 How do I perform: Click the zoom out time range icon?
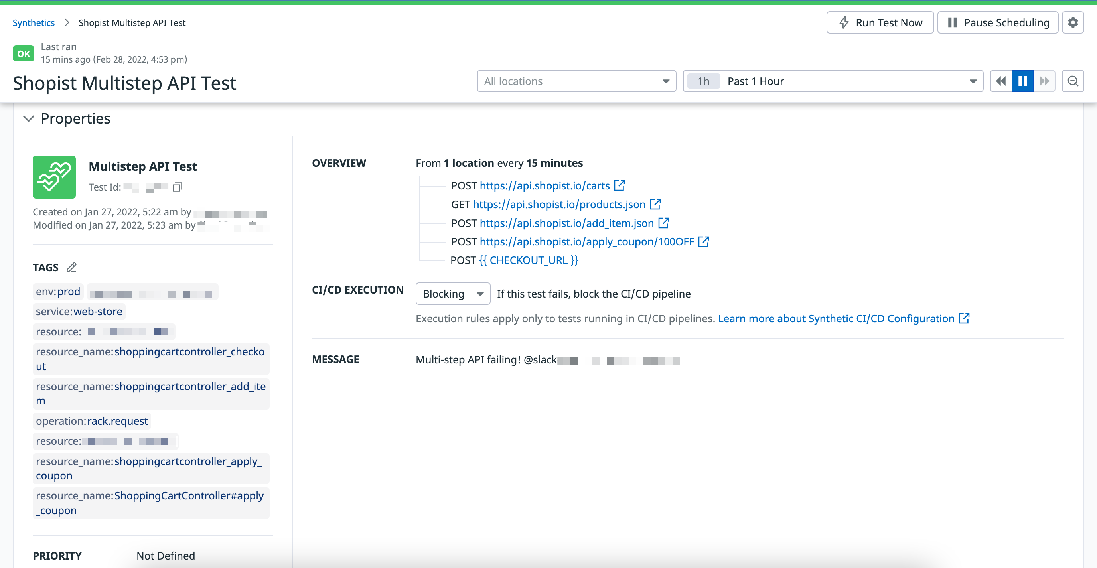(x=1072, y=81)
